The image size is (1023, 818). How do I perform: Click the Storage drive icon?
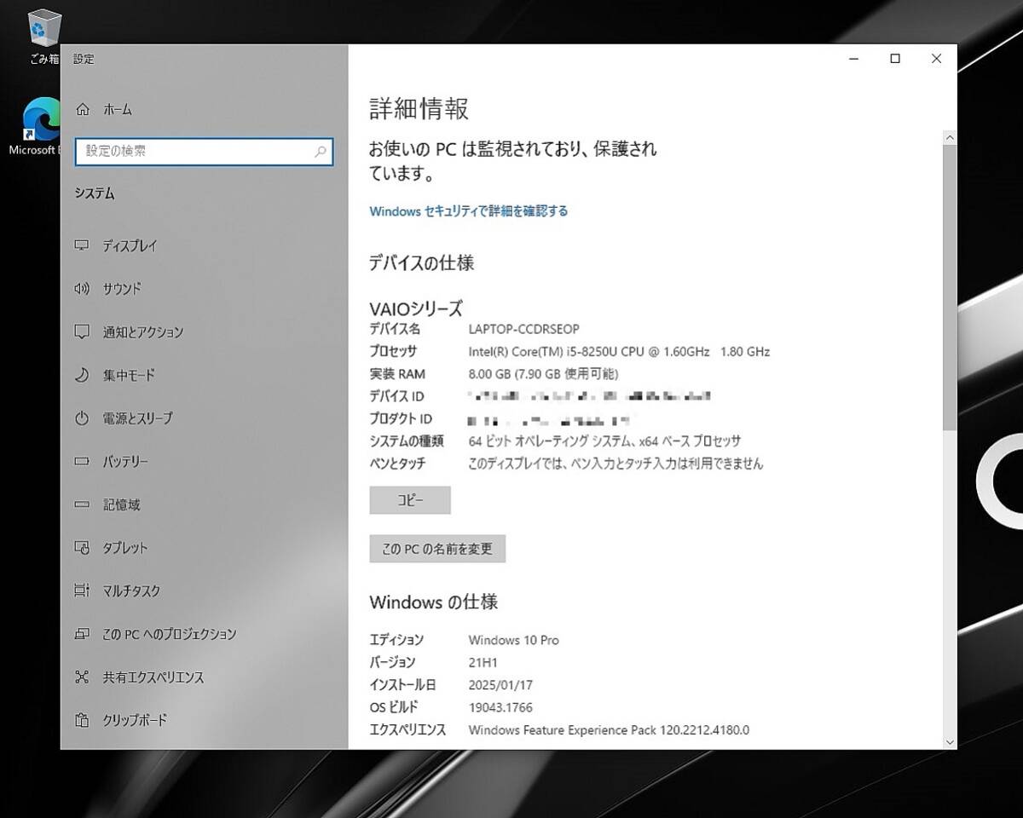coord(82,504)
